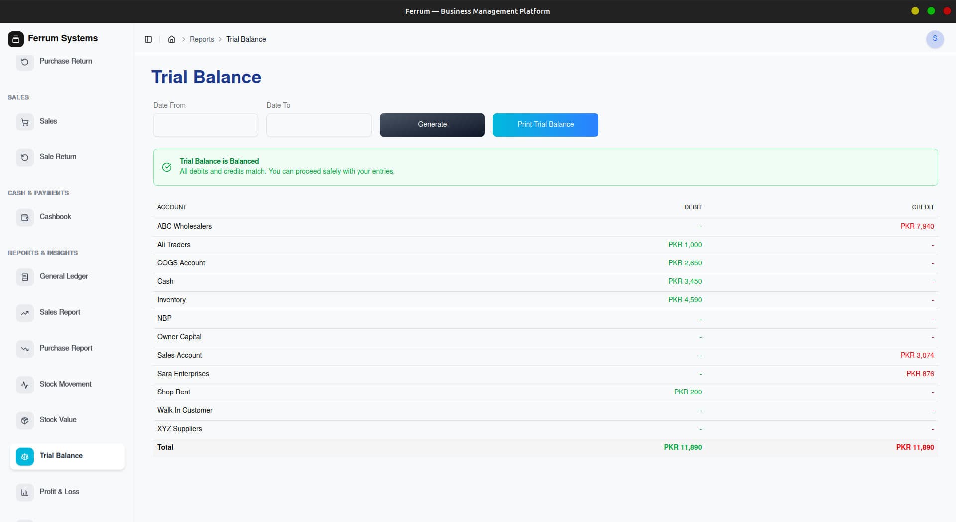Open Profit & Loss report
The image size is (956, 522).
[x=67, y=492]
